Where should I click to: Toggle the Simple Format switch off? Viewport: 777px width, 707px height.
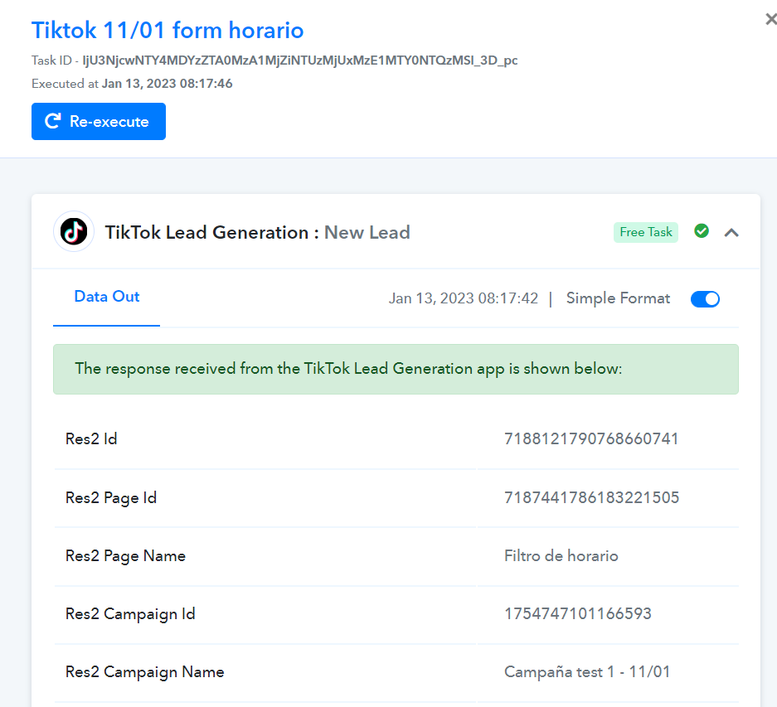(705, 298)
